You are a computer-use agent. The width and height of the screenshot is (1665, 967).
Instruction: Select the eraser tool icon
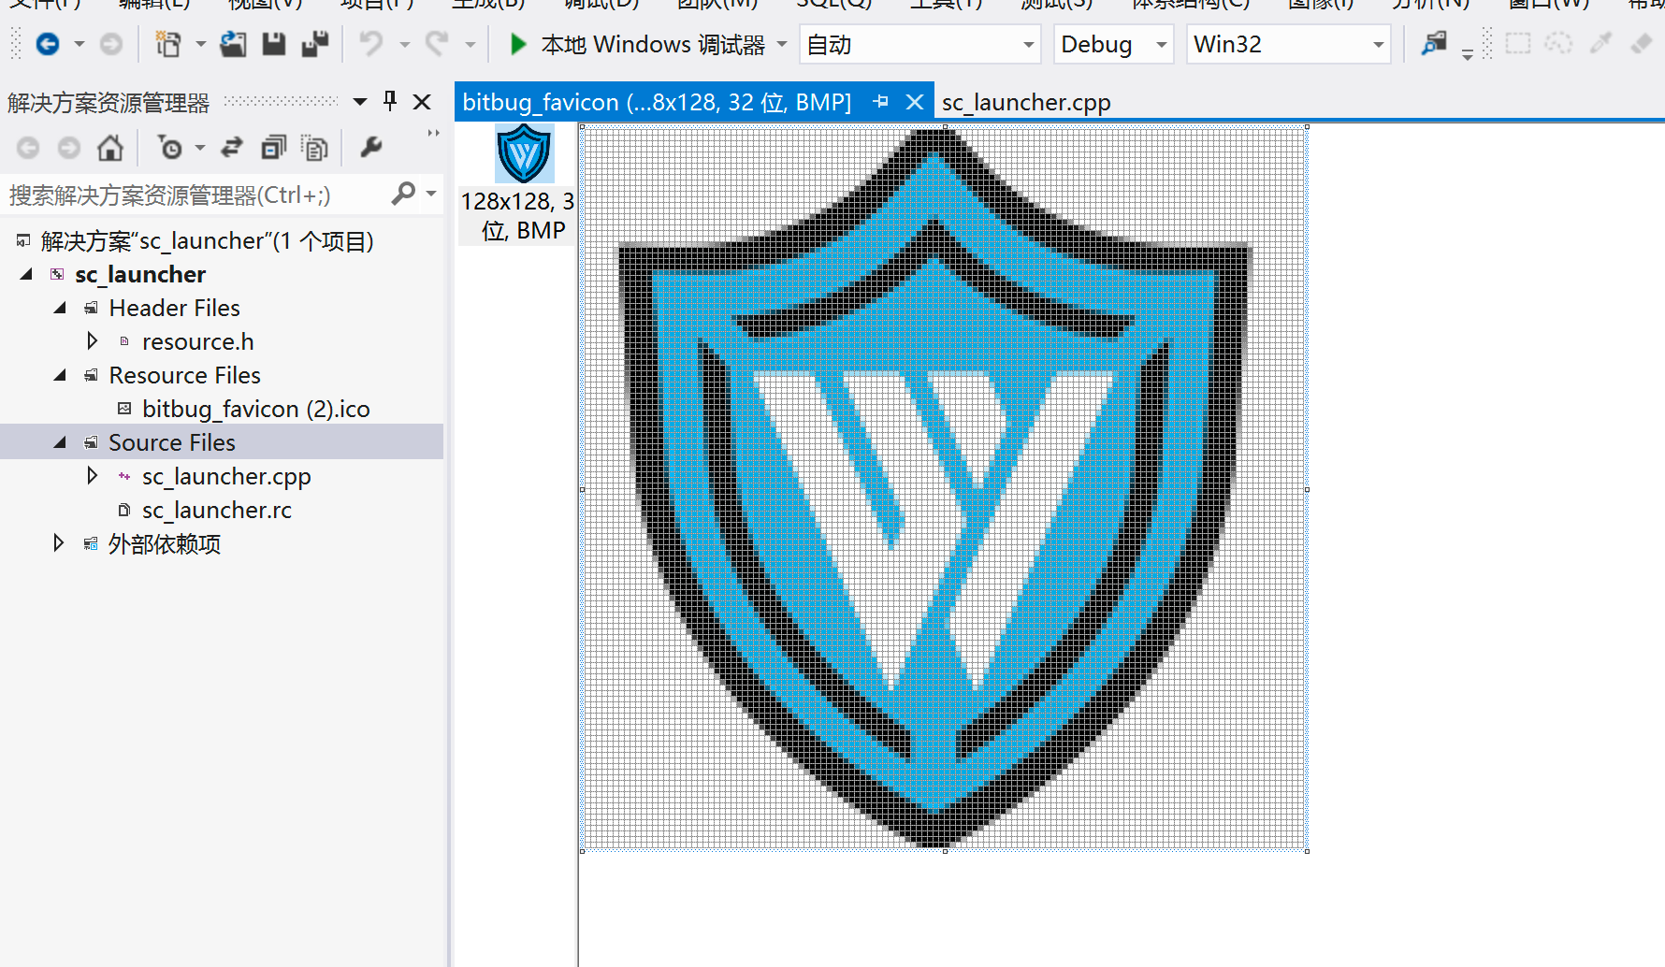pyautogui.click(x=1642, y=43)
